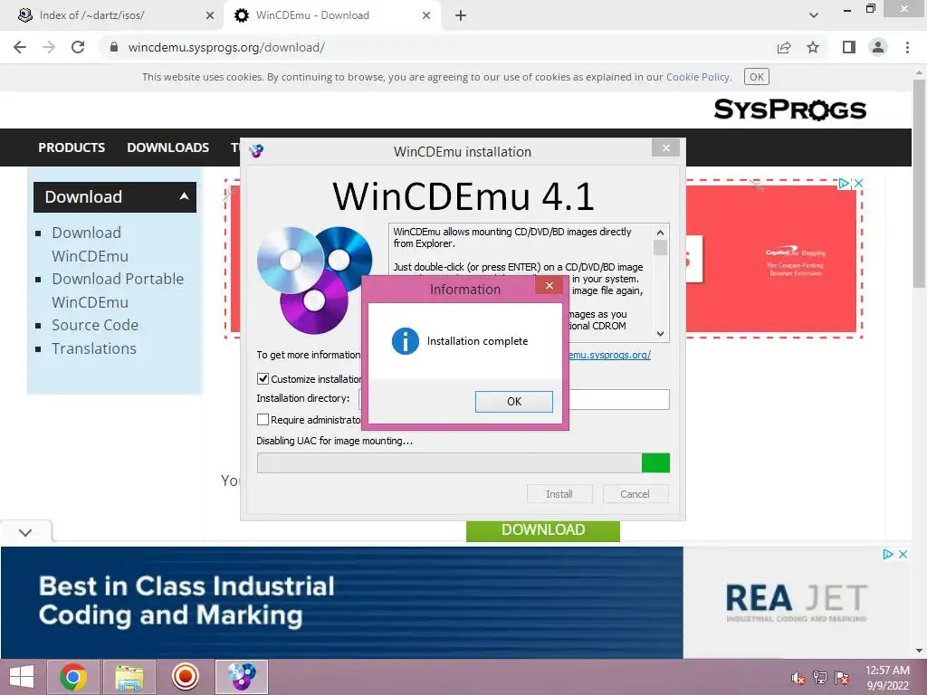The height and width of the screenshot is (695, 927).
Task: Click the WinCDEmu discs logo image
Action: (314, 281)
